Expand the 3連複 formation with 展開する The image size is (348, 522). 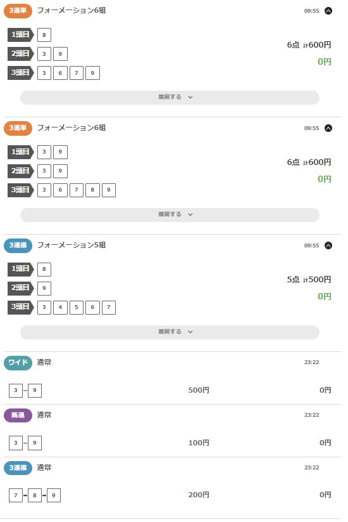pyautogui.click(x=170, y=332)
